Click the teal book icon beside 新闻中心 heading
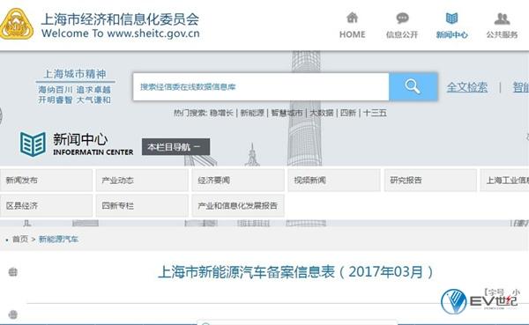529x325 pixels. click(33, 144)
